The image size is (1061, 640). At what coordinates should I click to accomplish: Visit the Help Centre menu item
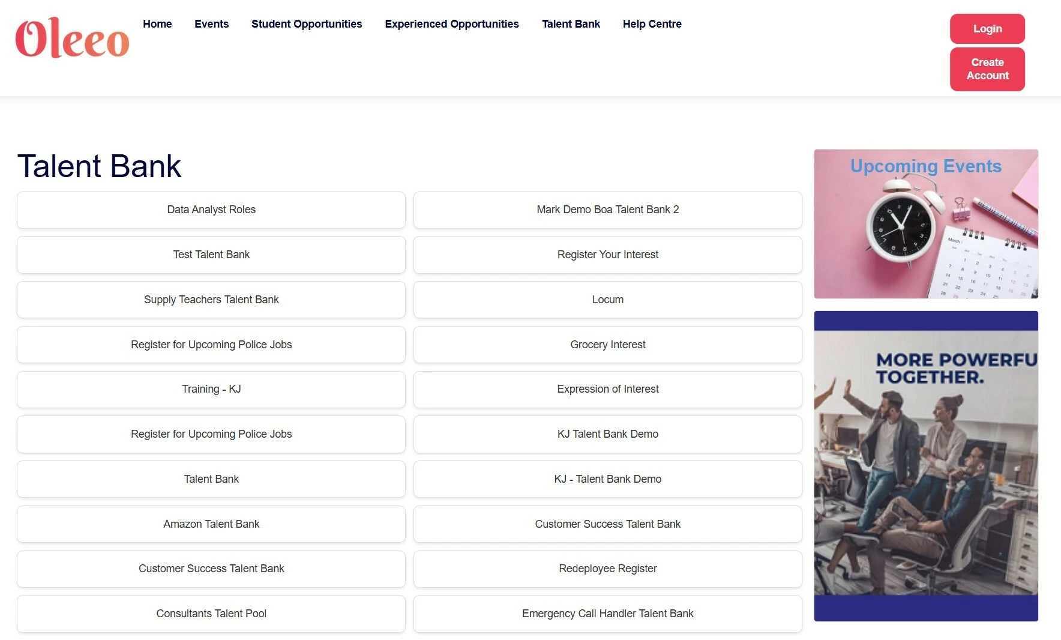[x=652, y=24]
